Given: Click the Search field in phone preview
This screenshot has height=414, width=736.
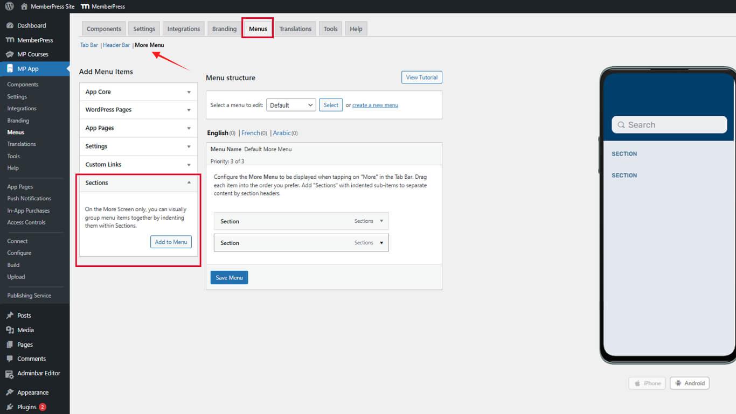Looking at the screenshot, I should point(669,125).
